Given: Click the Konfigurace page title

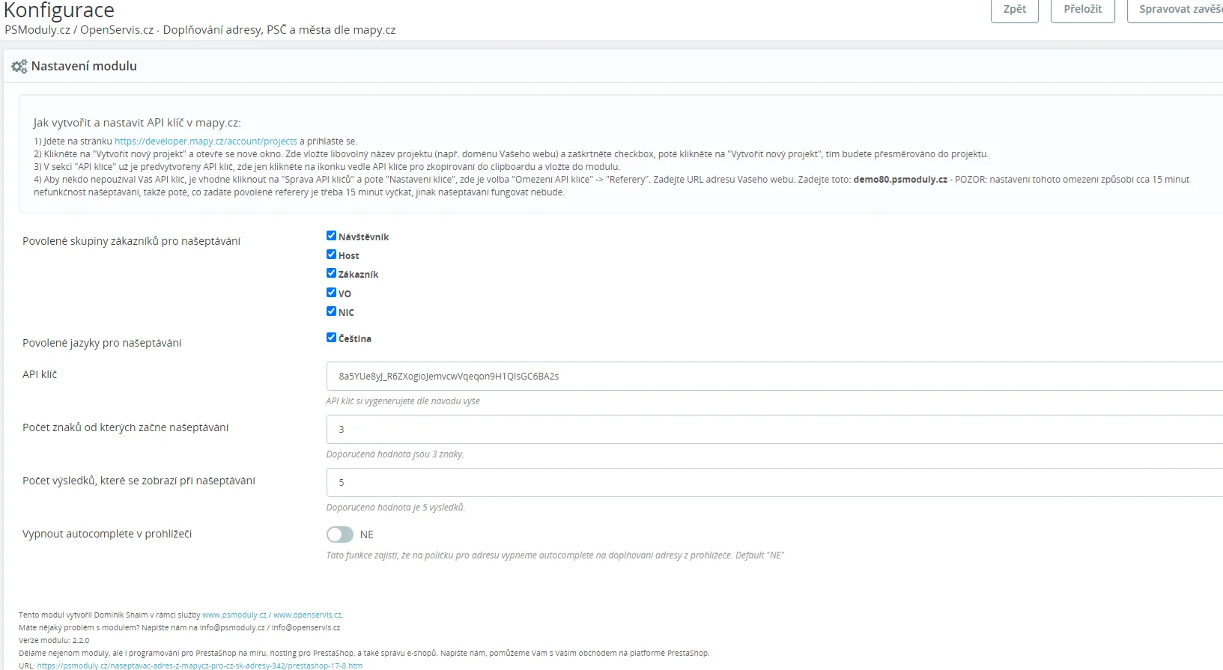Looking at the screenshot, I should point(59,10).
